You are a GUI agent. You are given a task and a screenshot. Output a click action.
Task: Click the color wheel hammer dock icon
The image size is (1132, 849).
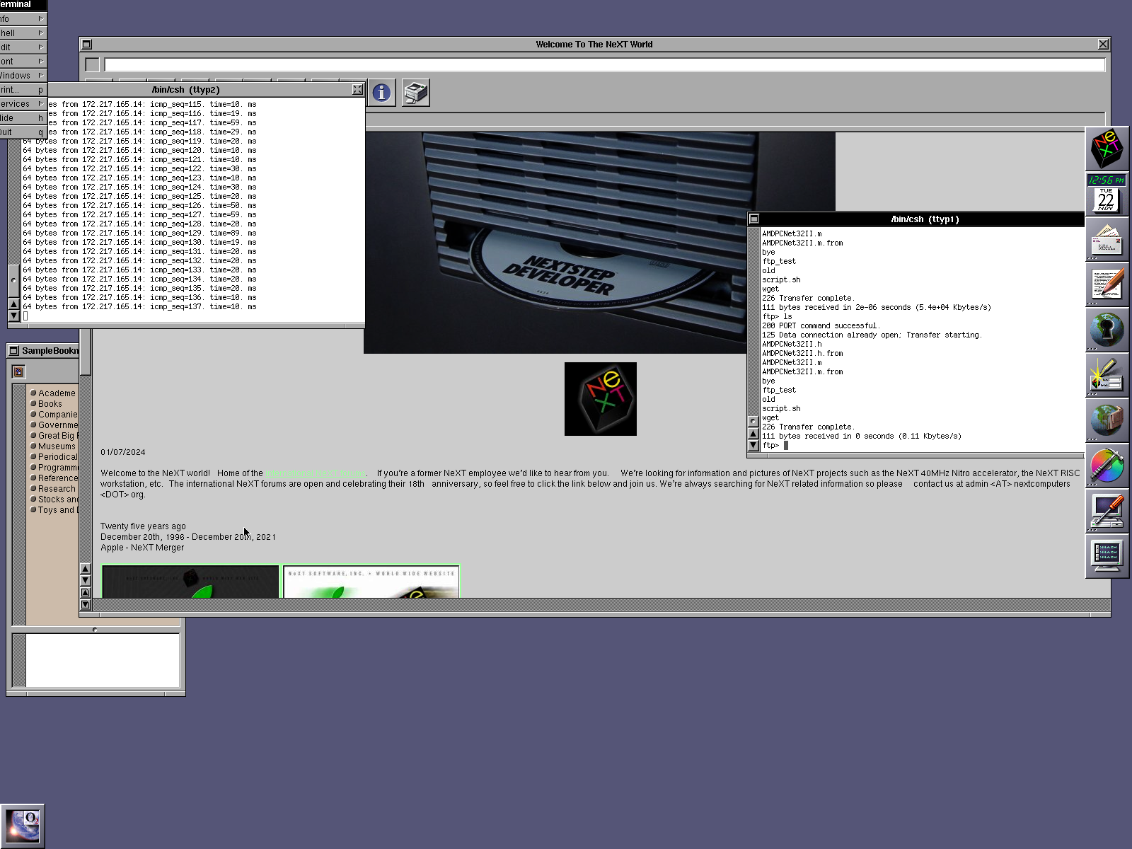pyautogui.click(x=1107, y=466)
